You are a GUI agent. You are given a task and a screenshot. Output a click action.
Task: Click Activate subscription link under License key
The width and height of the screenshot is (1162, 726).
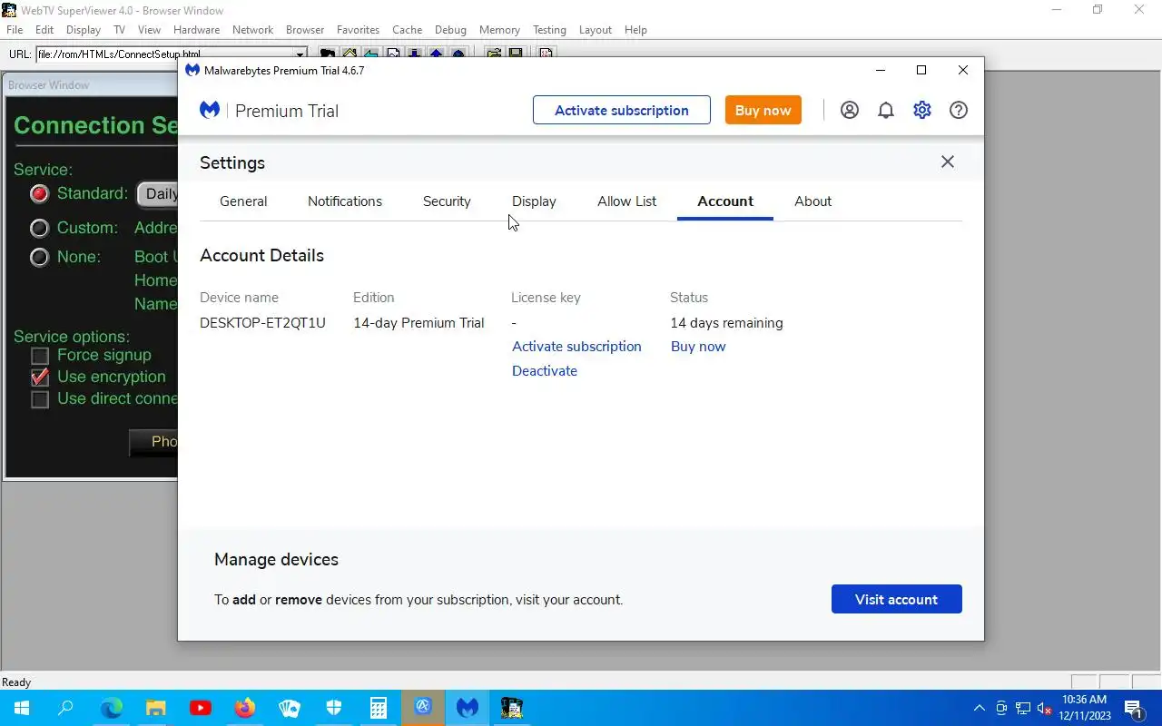pos(576,347)
